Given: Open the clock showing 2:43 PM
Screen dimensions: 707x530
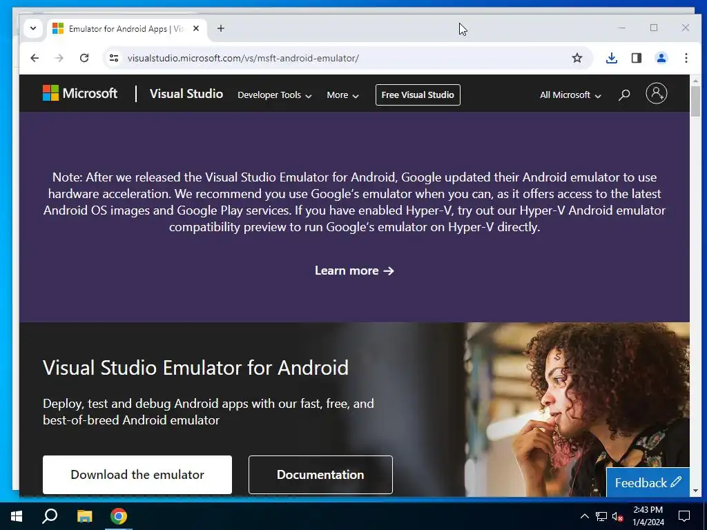Looking at the screenshot, I should coord(648,516).
